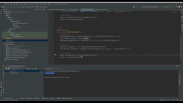
Task: Open Run panel settings gear icon
Action: click(177, 66)
